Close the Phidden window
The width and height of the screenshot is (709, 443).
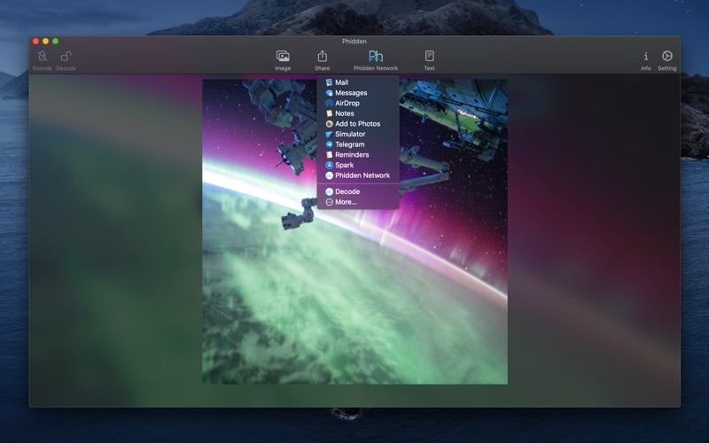pyautogui.click(x=35, y=41)
